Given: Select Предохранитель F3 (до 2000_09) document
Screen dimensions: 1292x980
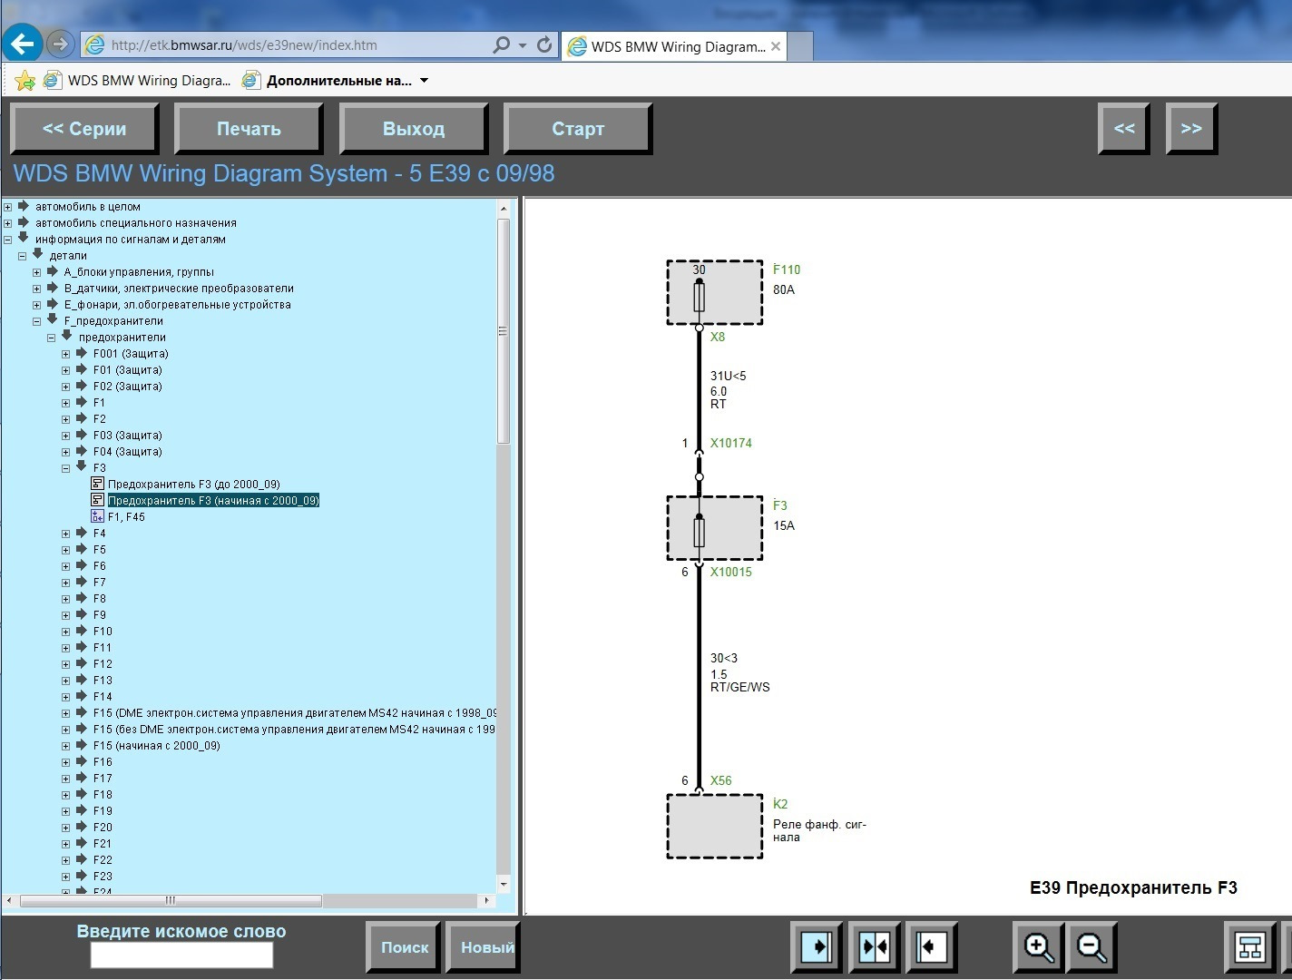Looking at the screenshot, I should tap(194, 485).
